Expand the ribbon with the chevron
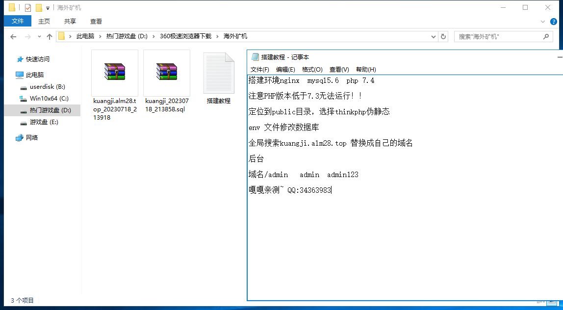 [x=543, y=22]
